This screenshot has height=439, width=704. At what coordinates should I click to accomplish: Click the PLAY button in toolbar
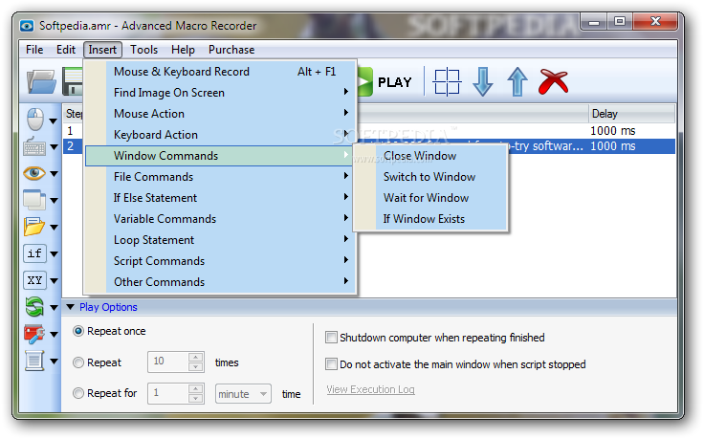385,82
